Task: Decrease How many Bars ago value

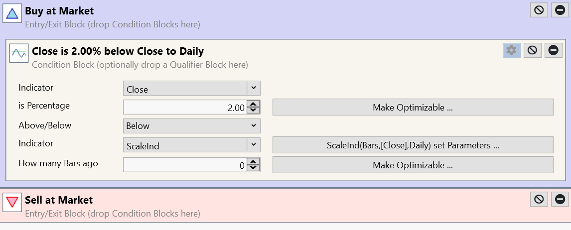Action: tap(254, 168)
